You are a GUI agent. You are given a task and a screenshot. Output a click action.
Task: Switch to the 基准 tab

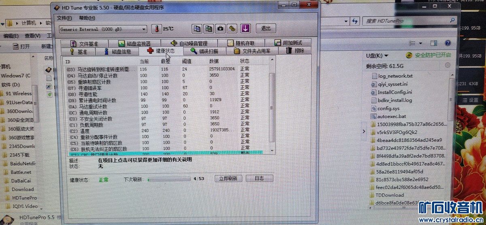[x=79, y=51]
